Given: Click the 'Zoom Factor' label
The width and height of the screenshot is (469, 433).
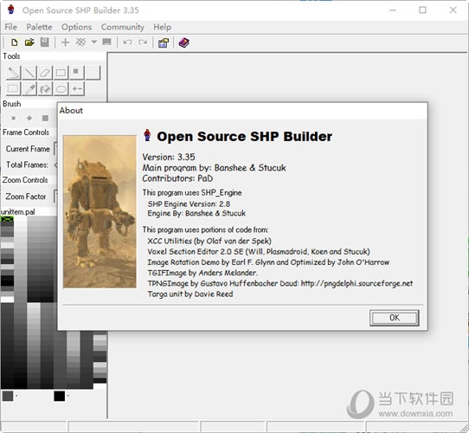Looking at the screenshot, I should (x=26, y=196).
